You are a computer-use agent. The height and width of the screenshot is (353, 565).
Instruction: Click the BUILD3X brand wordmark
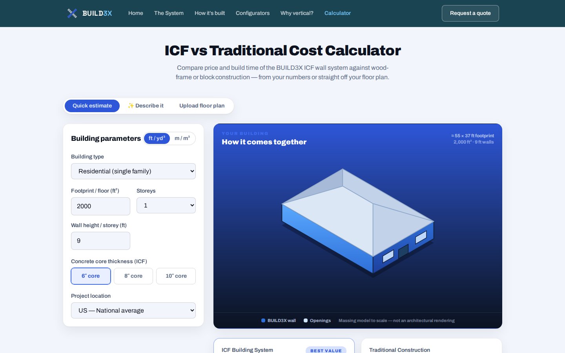tap(97, 13)
